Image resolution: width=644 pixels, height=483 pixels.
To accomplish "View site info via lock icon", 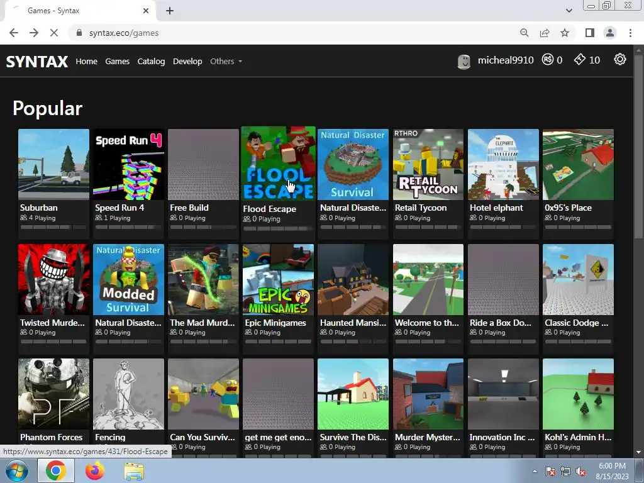I will (79, 33).
